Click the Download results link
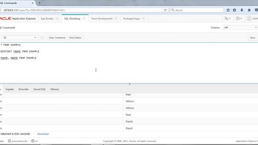 [x=43, y=134]
